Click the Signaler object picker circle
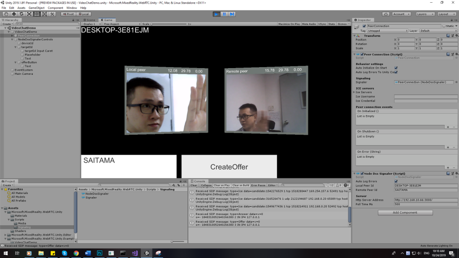Viewport: 459px width, 258px height. point(456,82)
